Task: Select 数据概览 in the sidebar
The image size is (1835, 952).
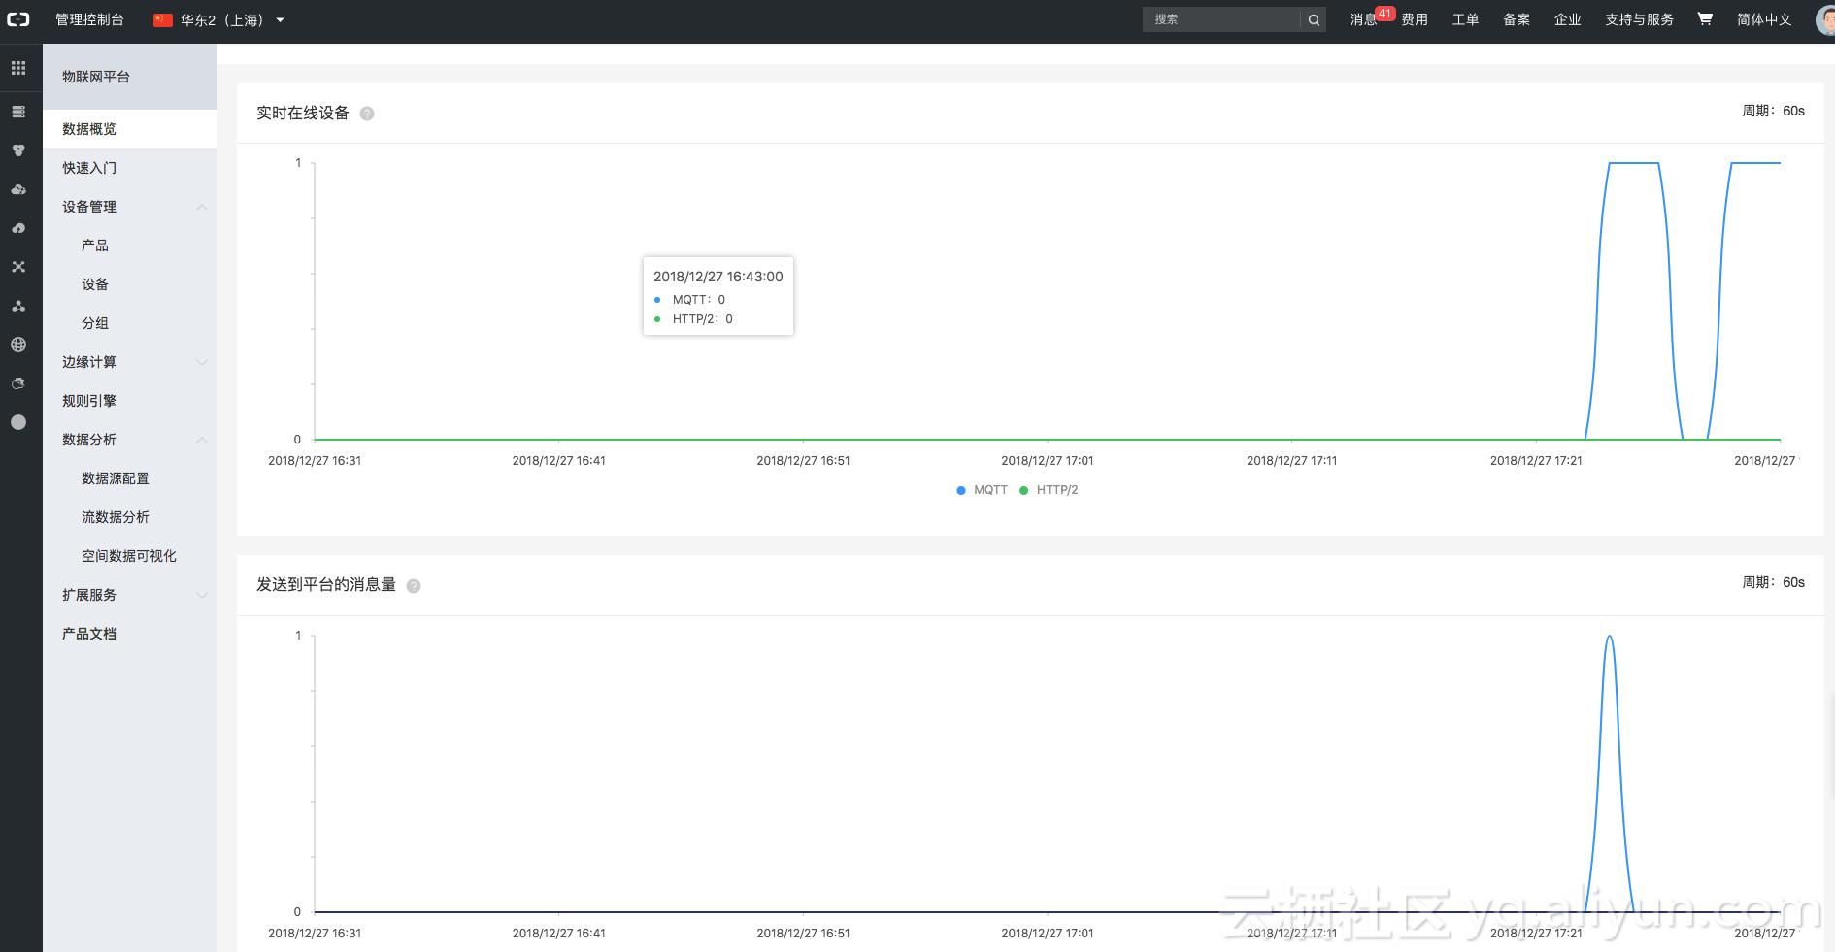Action: point(130,129)
